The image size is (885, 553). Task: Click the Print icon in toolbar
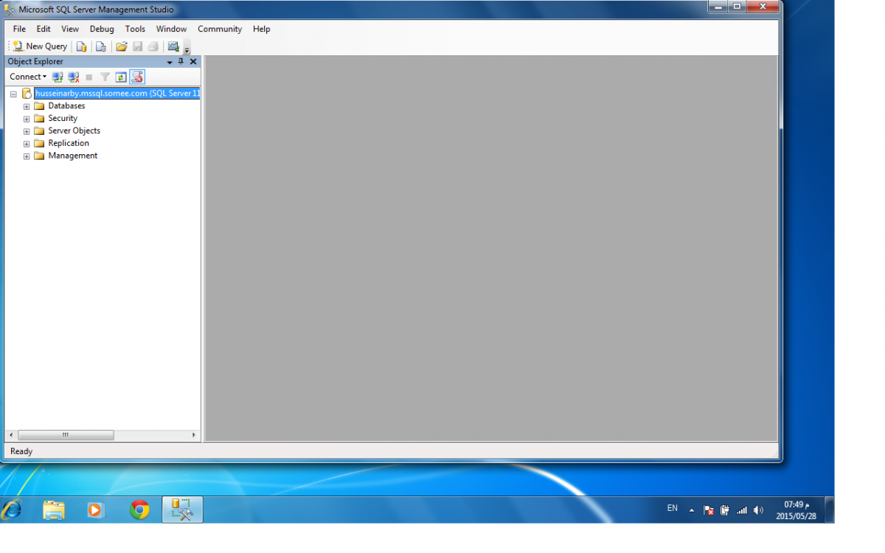click(153, 46)
